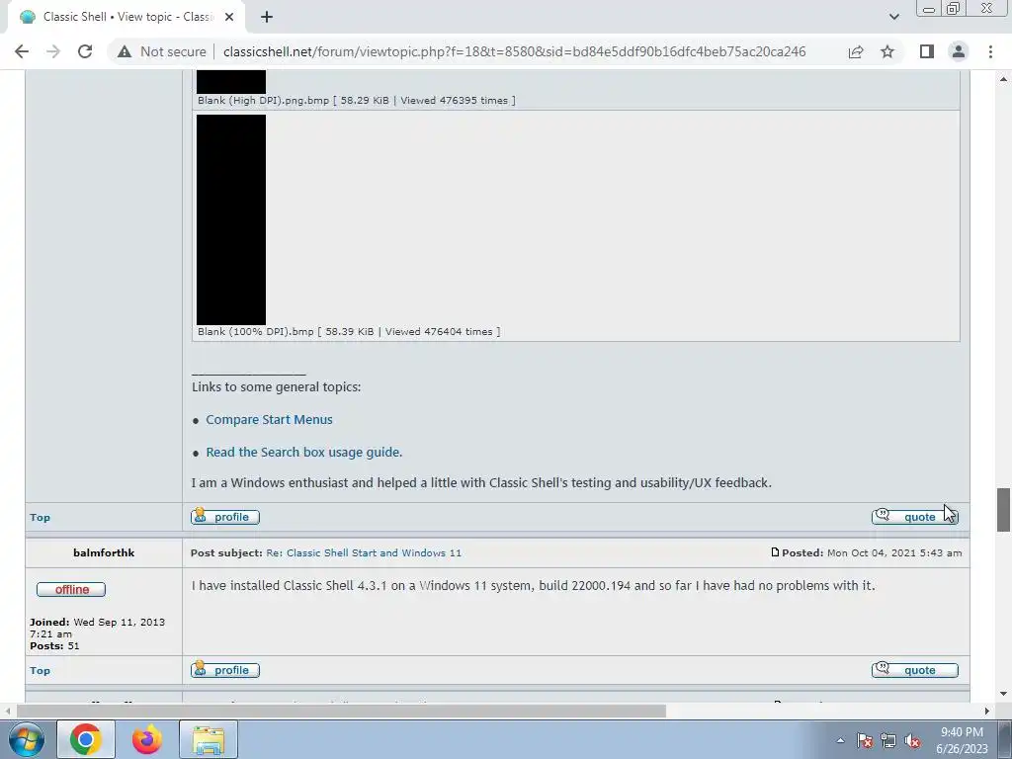Select the Classic Shell View topic tab
Viewport: 1012px width, 759px height.
pos(126,17)
